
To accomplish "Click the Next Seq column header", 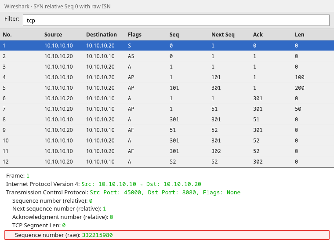I will (x=223, y=35).
